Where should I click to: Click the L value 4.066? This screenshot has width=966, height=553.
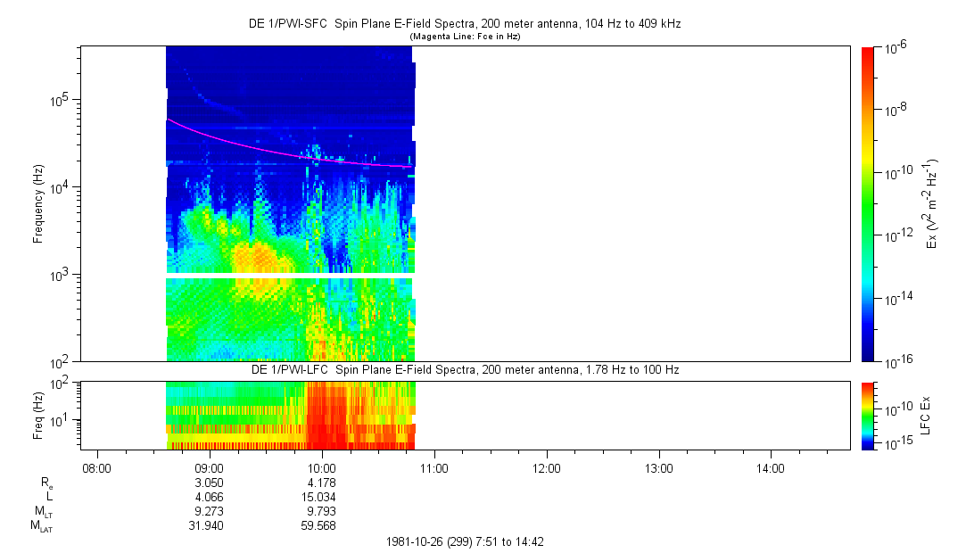pos(210,497)
